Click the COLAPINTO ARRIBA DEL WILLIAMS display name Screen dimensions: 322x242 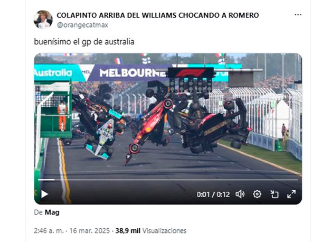158,15
